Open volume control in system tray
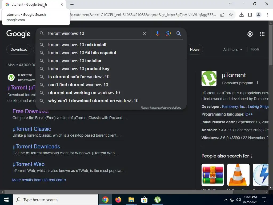The image size is (273, 205). pos(239,200)
